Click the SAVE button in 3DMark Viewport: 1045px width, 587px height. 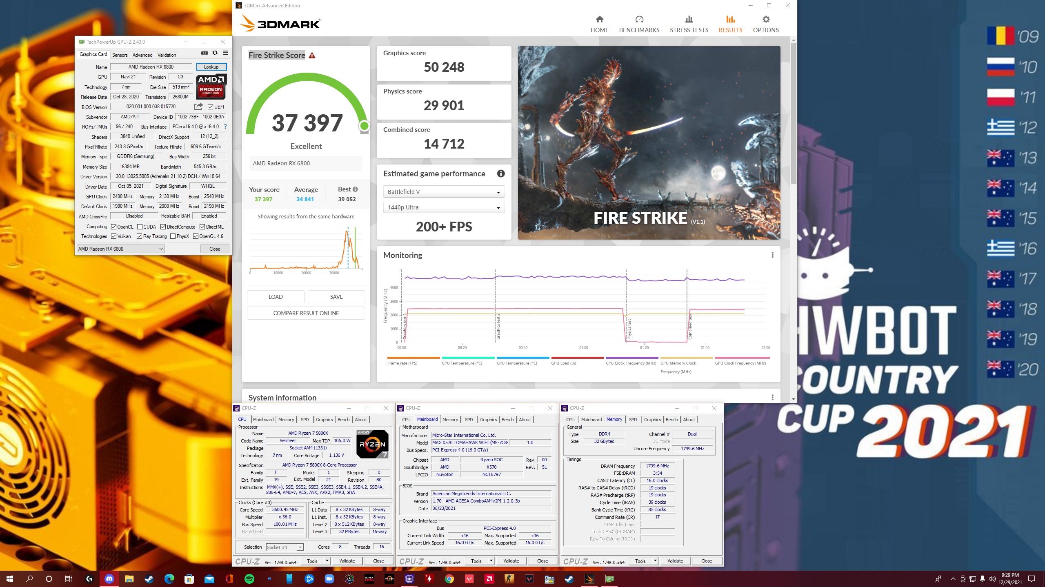tap(336, 297)
